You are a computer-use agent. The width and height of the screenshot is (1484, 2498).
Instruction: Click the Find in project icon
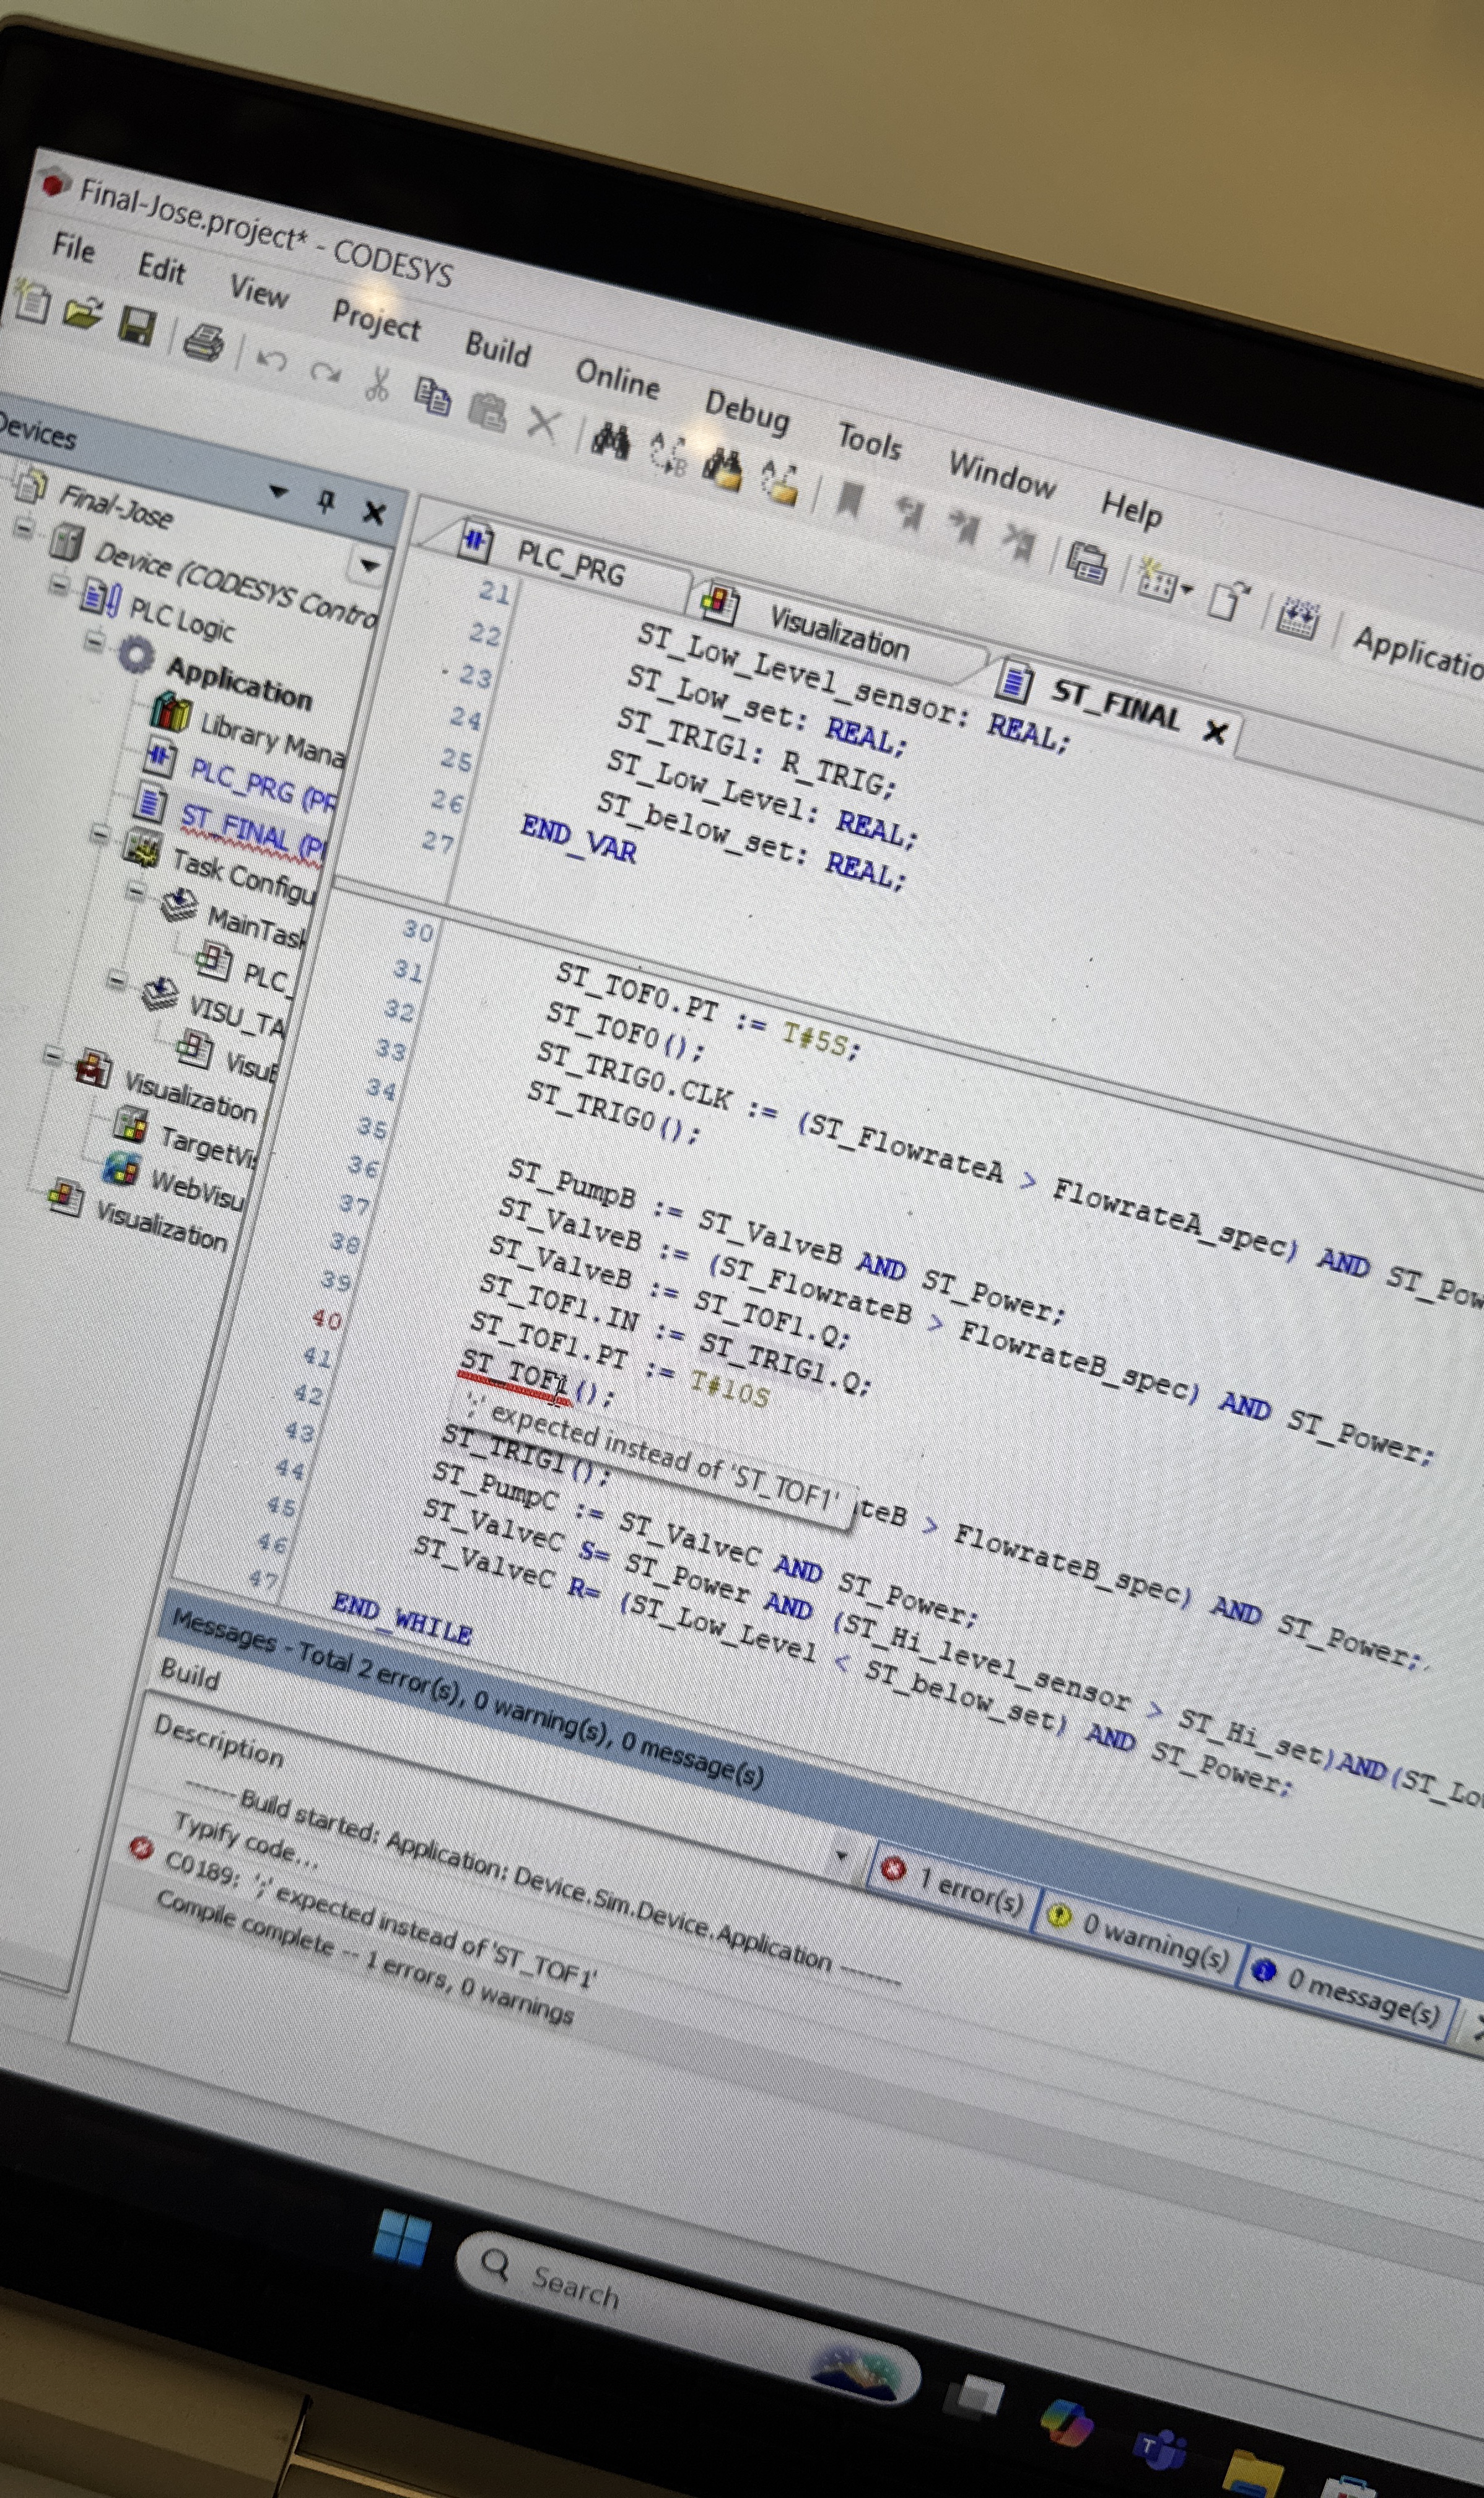(724, 468)
